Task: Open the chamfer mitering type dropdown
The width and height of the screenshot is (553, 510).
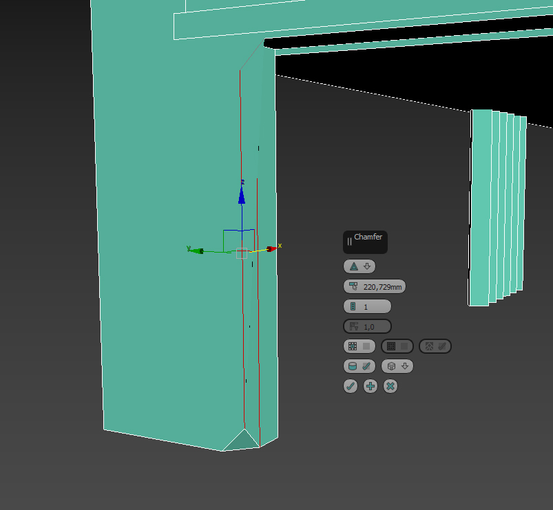Action: pos(359,266)
